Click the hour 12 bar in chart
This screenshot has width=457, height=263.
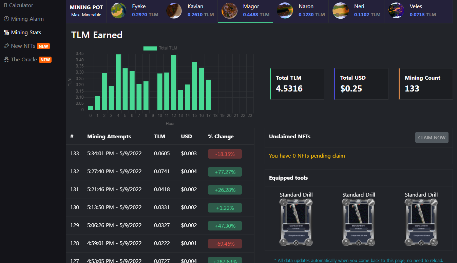[174, 82]
